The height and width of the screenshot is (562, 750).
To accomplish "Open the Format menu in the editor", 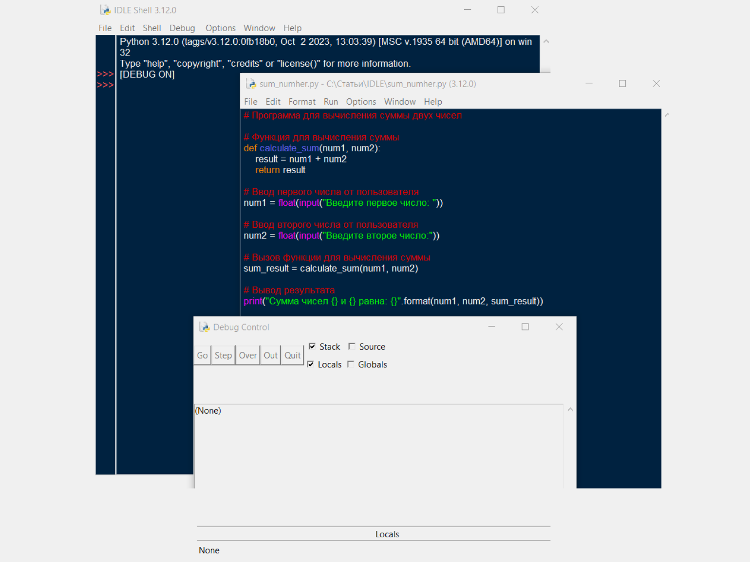I will (x=302, y=102).
